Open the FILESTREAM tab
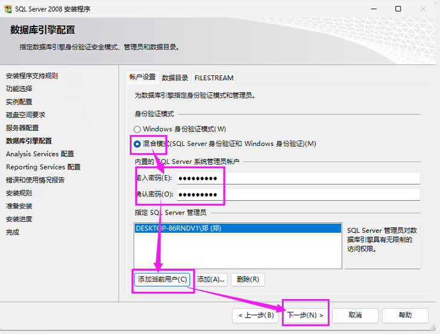The image size is (440, 334). (214, 78)
